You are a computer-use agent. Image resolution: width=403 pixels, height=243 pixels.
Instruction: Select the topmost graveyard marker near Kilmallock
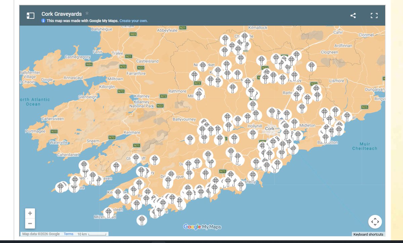[x=245, y=37]
